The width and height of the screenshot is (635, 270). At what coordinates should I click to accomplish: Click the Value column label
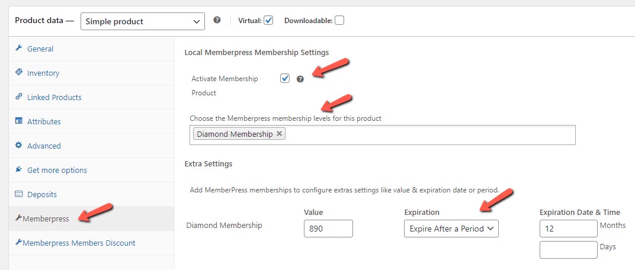313,212
